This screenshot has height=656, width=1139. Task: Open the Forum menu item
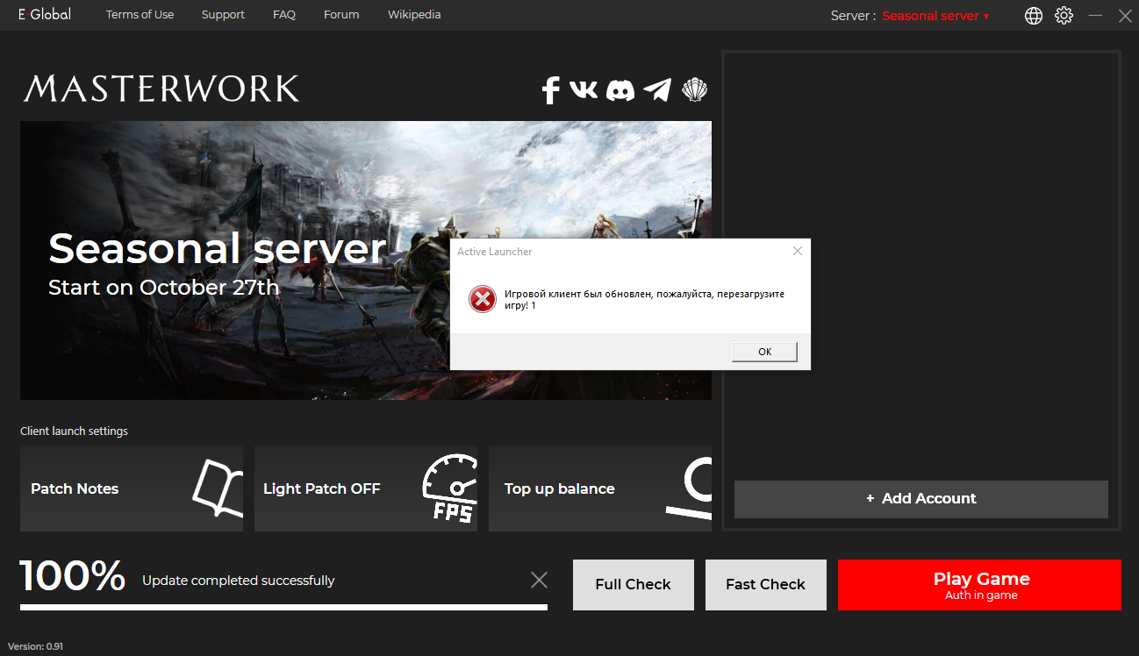[341, 15]
